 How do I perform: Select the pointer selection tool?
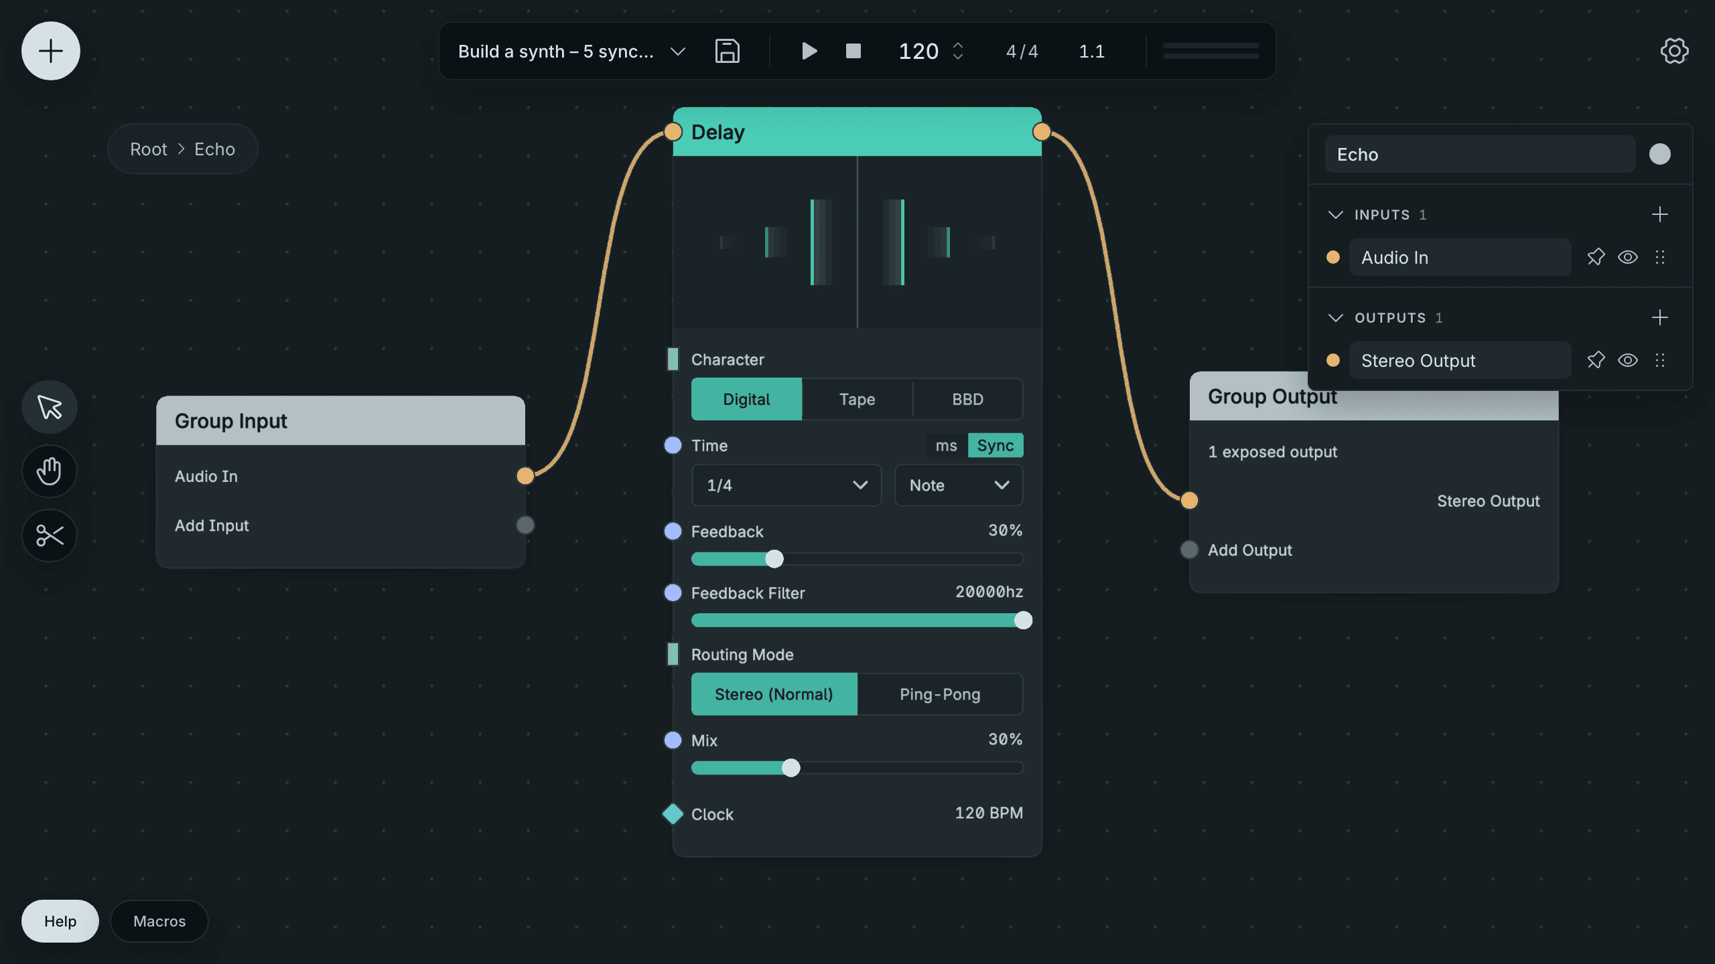50,407
